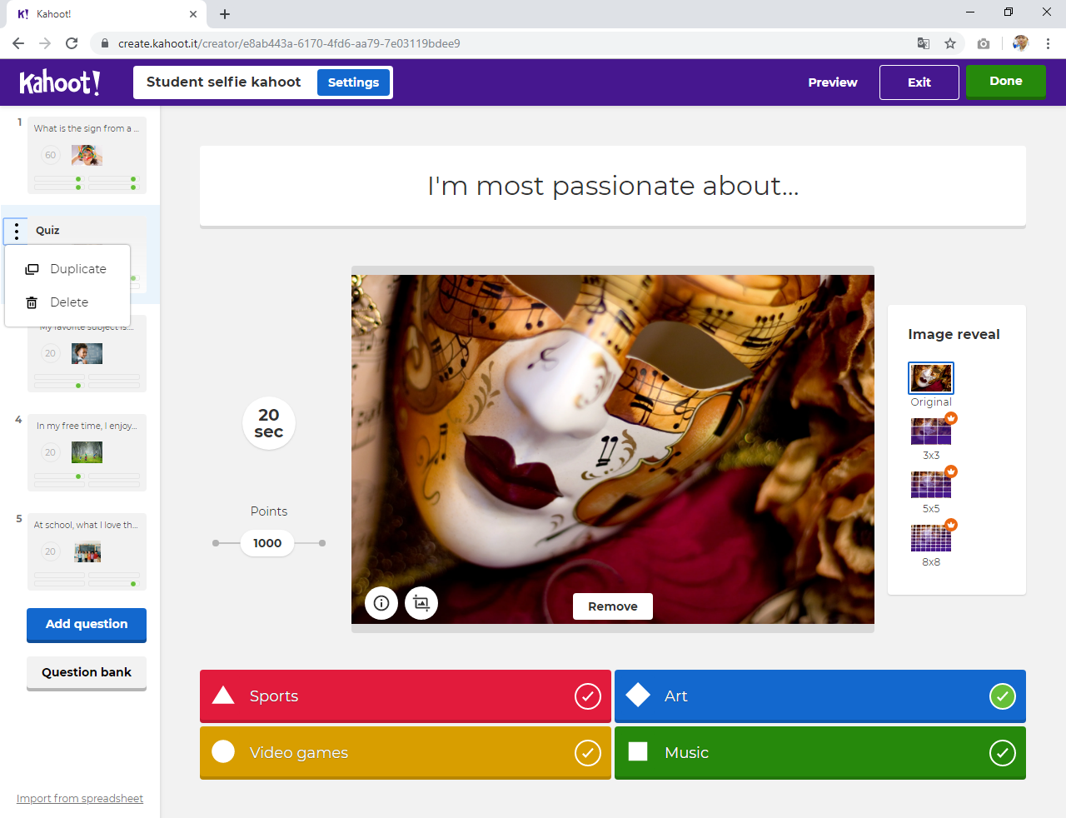This screenshot has width=1066, height=818.
Task: Click the right end of Points slider
Action: click(322, 543)
